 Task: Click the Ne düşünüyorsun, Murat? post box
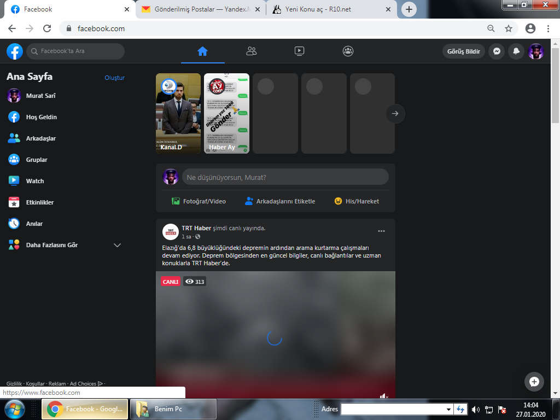click(x=285, y=177)
